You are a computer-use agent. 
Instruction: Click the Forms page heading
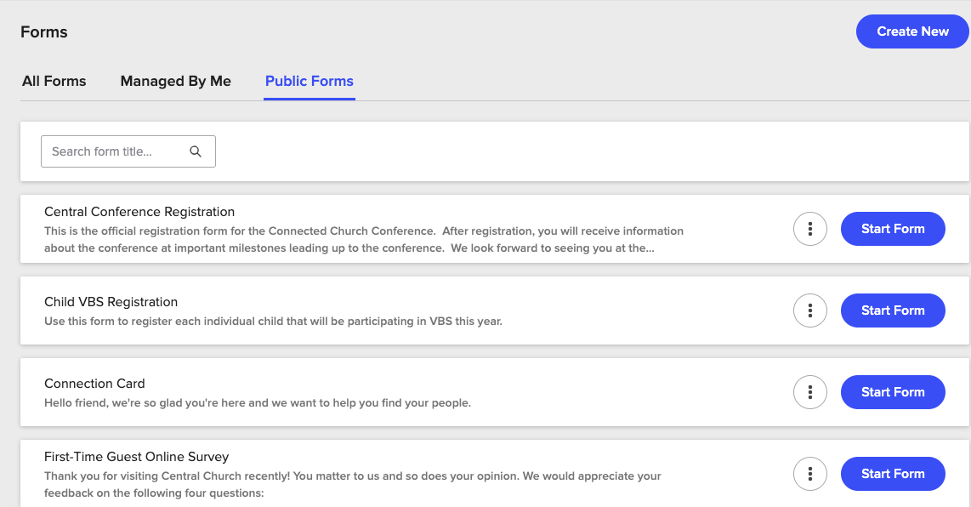pyautogui.click(x=43, y=31)
